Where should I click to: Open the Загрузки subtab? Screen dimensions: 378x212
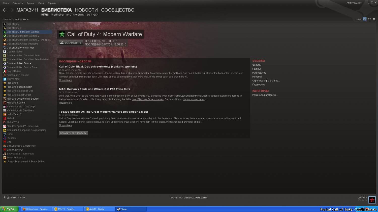pos(92,15)
